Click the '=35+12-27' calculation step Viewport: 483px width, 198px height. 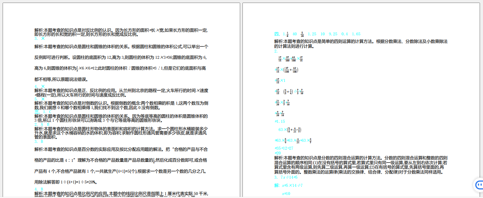[284, 148]
